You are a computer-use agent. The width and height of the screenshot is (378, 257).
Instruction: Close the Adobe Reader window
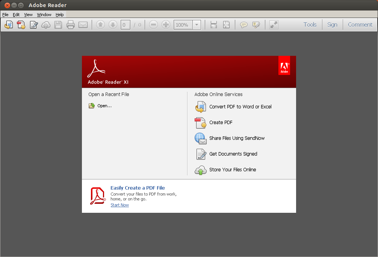7,5
